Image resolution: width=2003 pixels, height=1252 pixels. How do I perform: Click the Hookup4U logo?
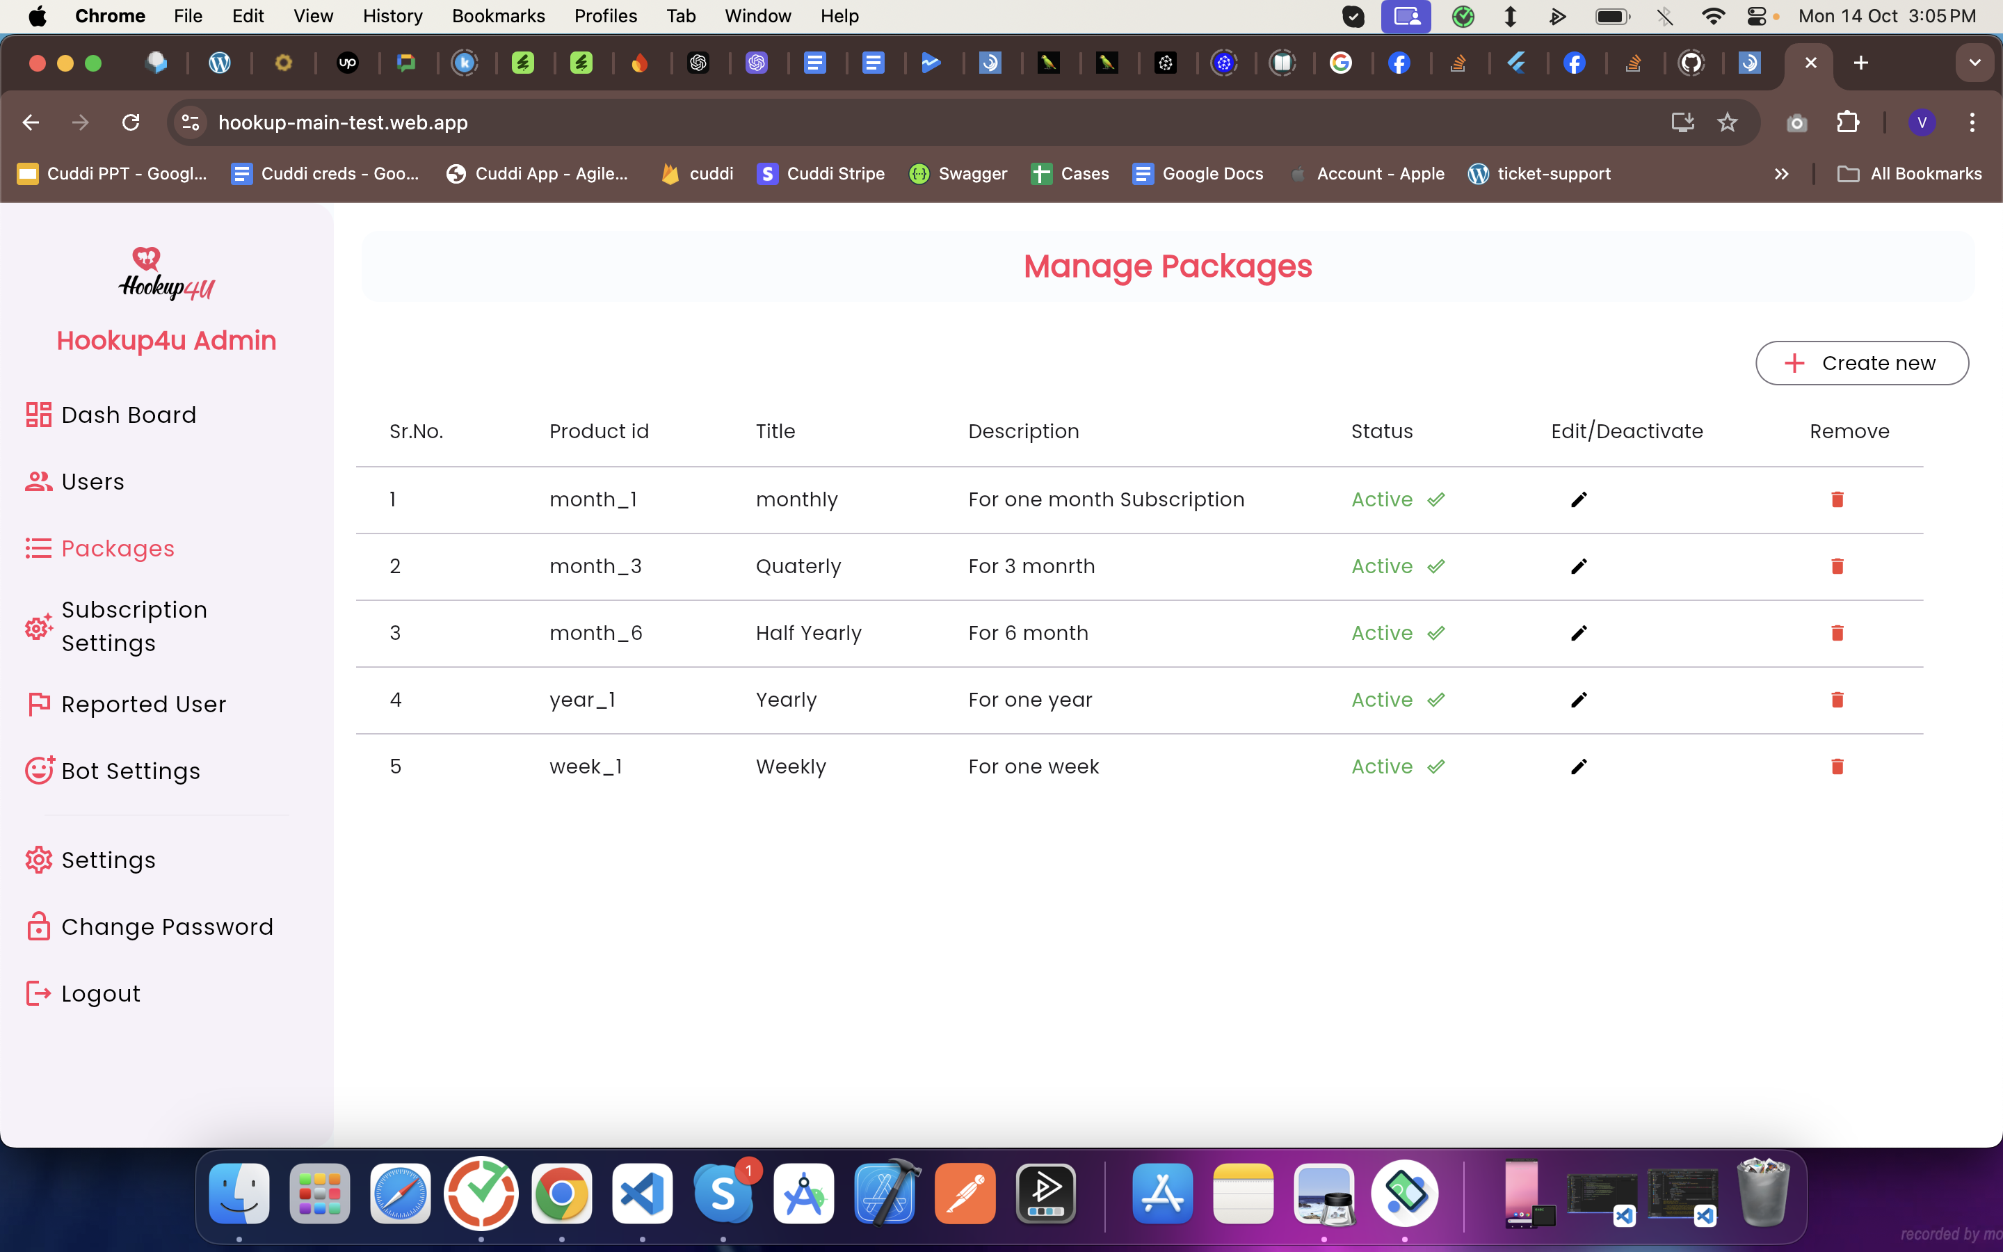[x=166, y=274]
